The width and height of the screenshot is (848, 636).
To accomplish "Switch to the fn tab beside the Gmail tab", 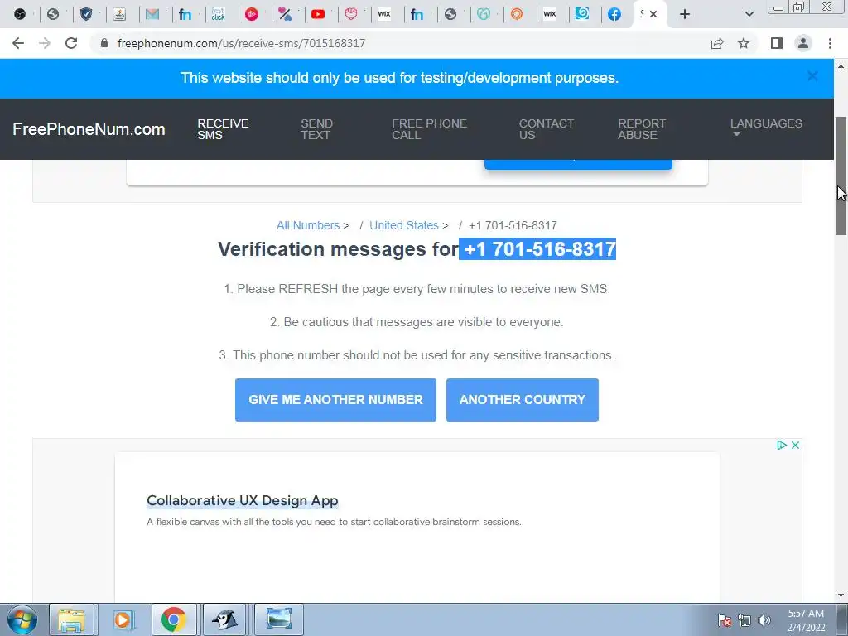I will point(185,14).
